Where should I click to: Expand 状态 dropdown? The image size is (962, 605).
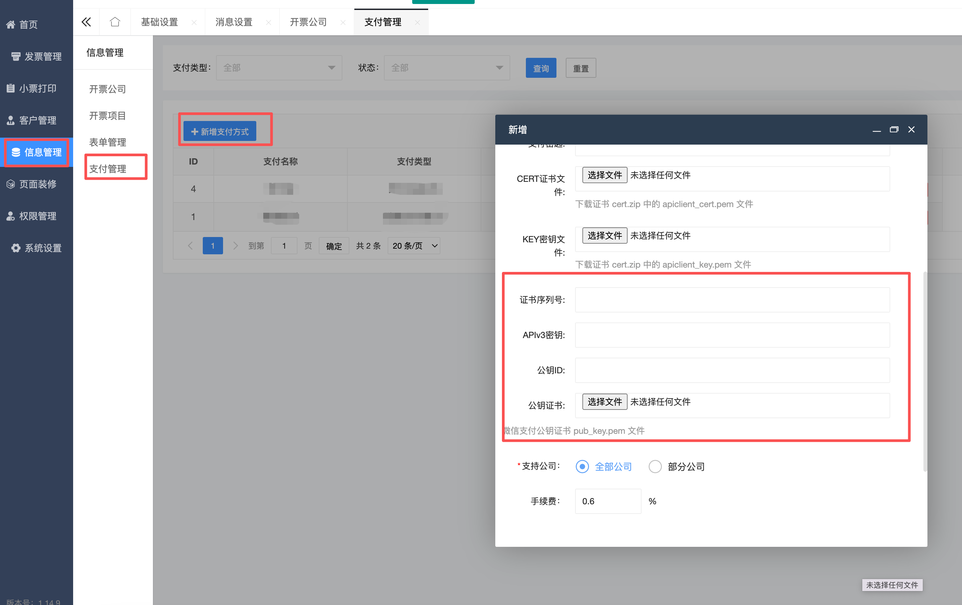447,68
